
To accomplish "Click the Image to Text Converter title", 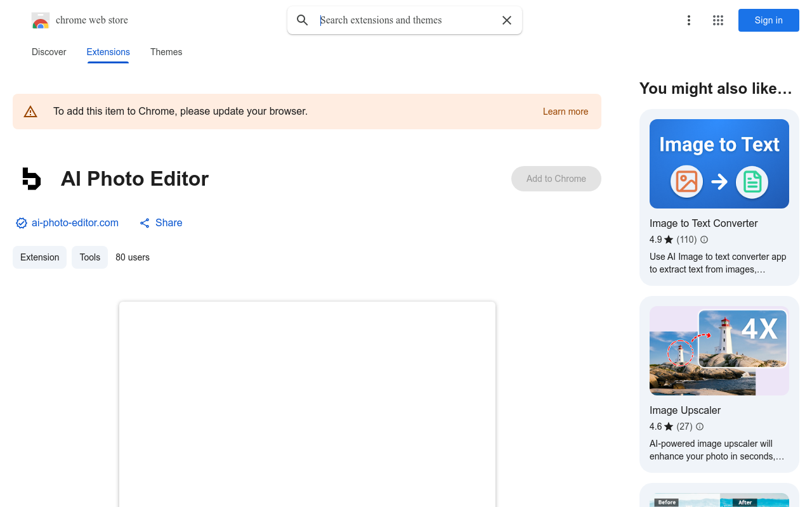I will (x=704, y=223).
